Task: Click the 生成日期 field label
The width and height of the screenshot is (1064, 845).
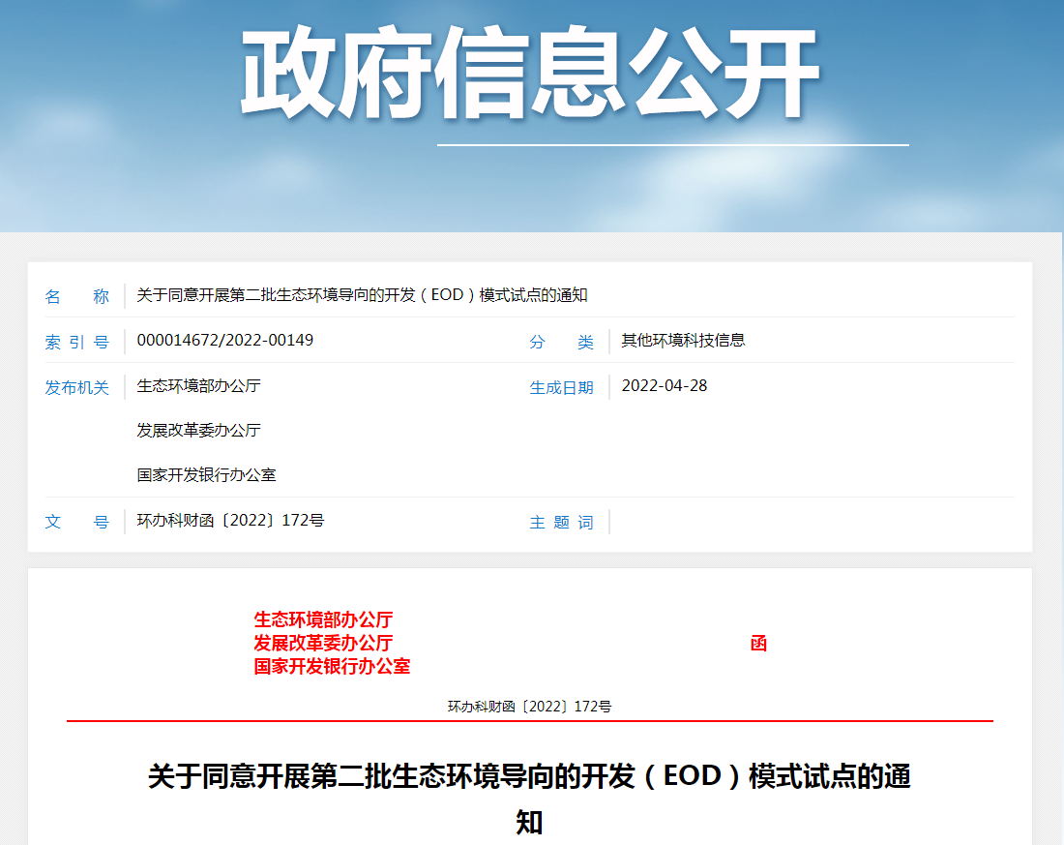Action: pos(561,387)
